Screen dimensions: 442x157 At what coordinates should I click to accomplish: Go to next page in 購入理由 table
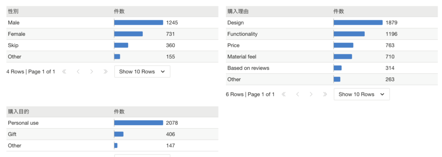(311, 94)
